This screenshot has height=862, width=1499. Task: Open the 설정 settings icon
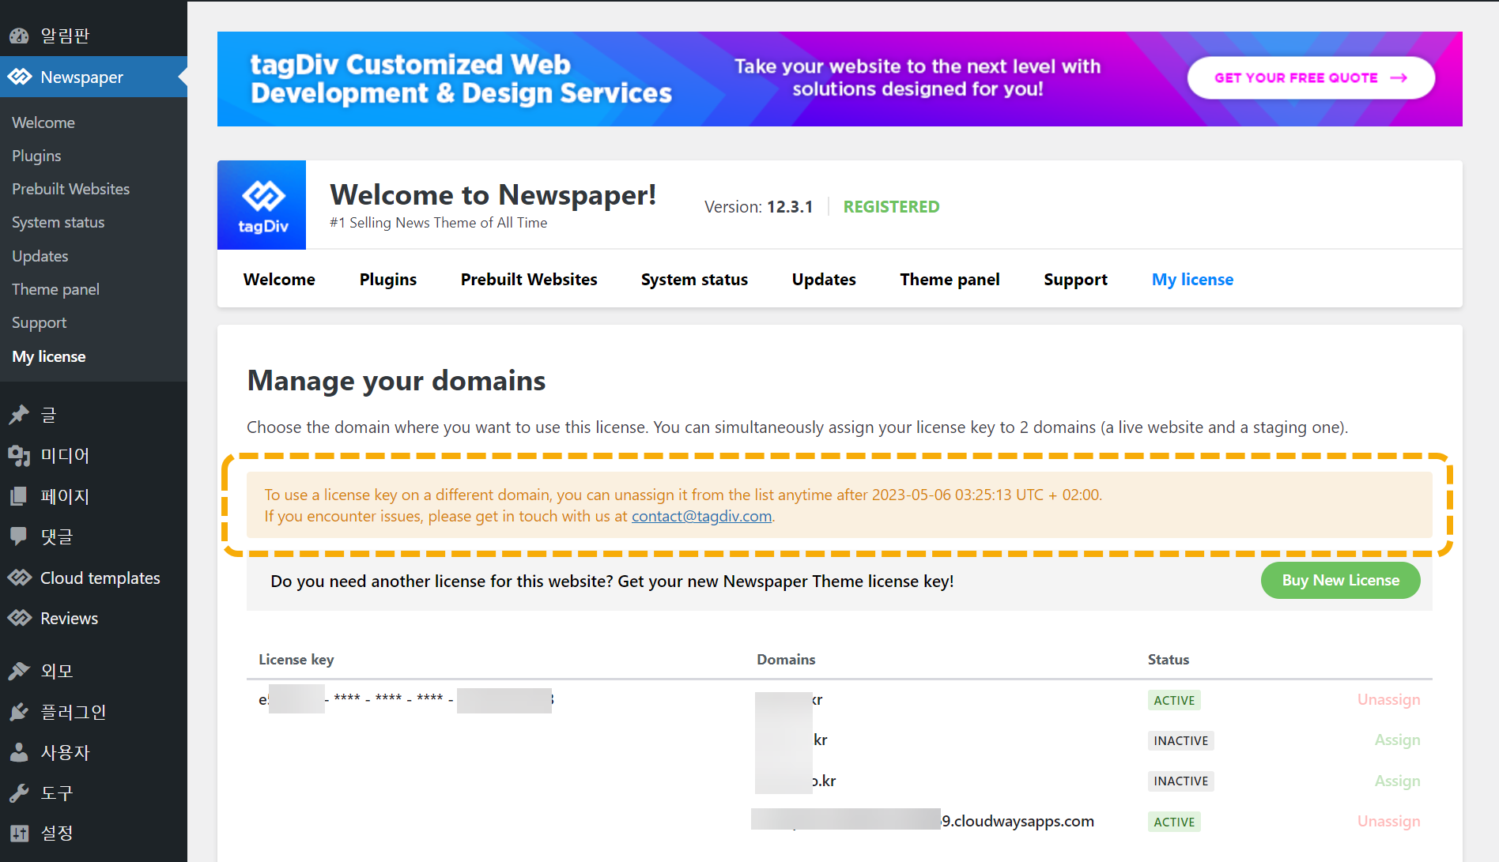(x=19, y=833)
